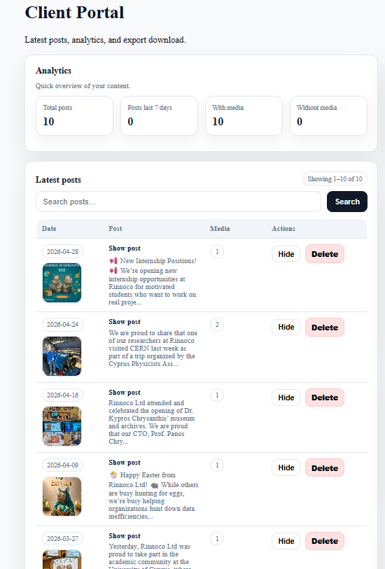
Task: Open the Happy Easter post thumbnail
Action: [x=62, y=496]
